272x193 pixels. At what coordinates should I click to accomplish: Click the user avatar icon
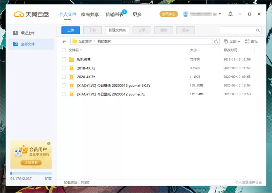pos(185,14)
